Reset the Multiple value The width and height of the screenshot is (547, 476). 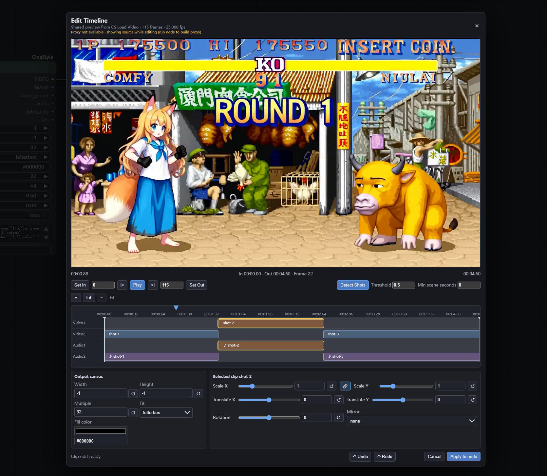[133, 412]
